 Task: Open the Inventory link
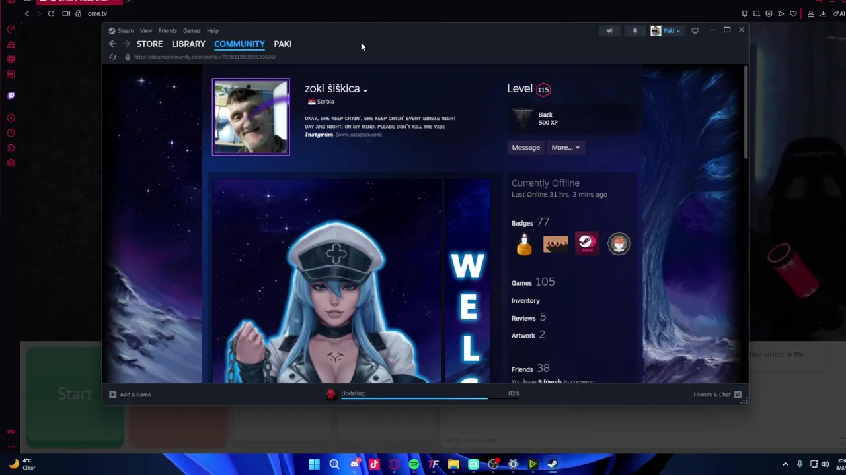point(525,301)
